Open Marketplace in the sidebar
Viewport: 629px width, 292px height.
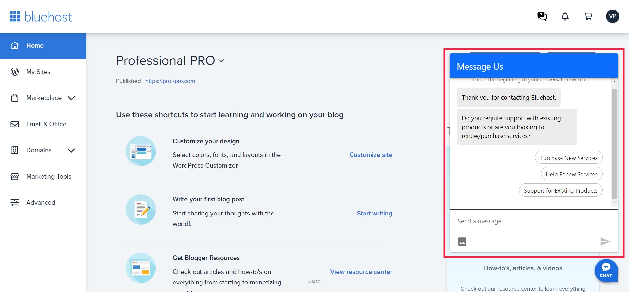coord(43,98)
